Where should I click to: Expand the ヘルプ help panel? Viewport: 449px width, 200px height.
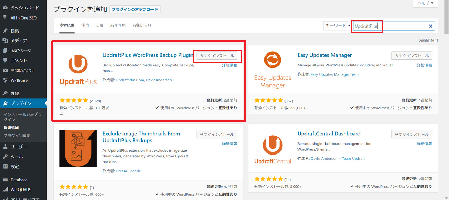point(425,3)
